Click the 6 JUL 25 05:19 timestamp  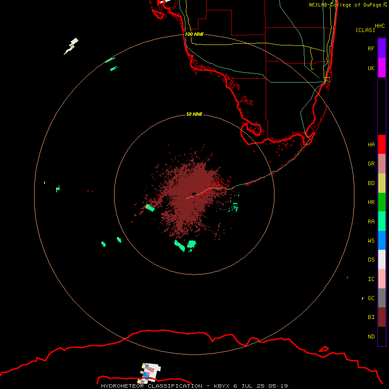tap(261, 386)
